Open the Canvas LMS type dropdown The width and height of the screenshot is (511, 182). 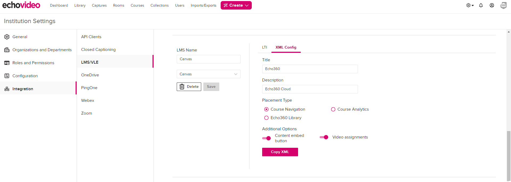click(209, 74)
